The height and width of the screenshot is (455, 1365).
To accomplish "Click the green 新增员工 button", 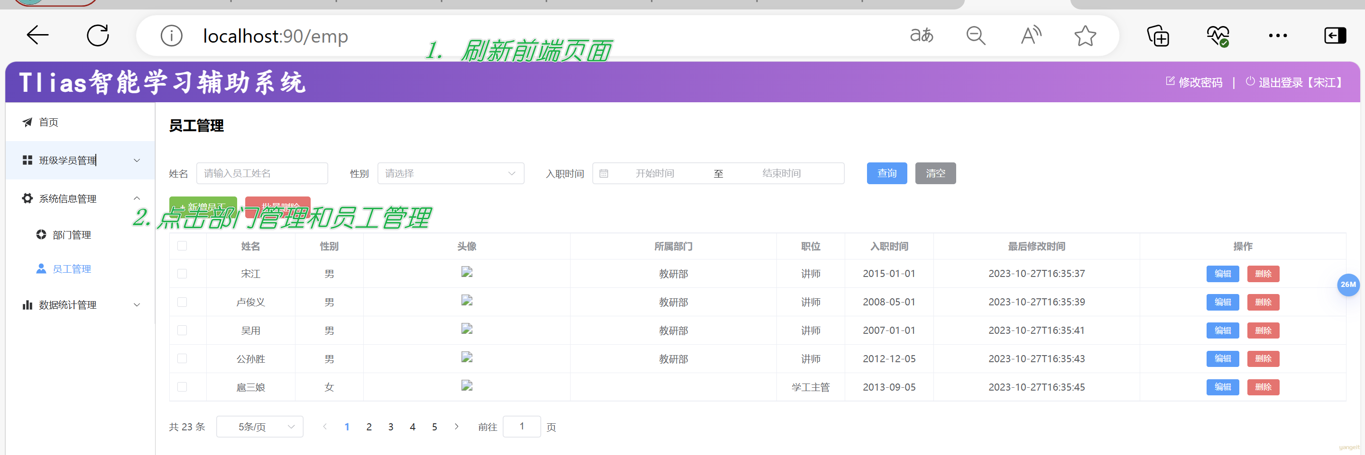I will [203, 207].
